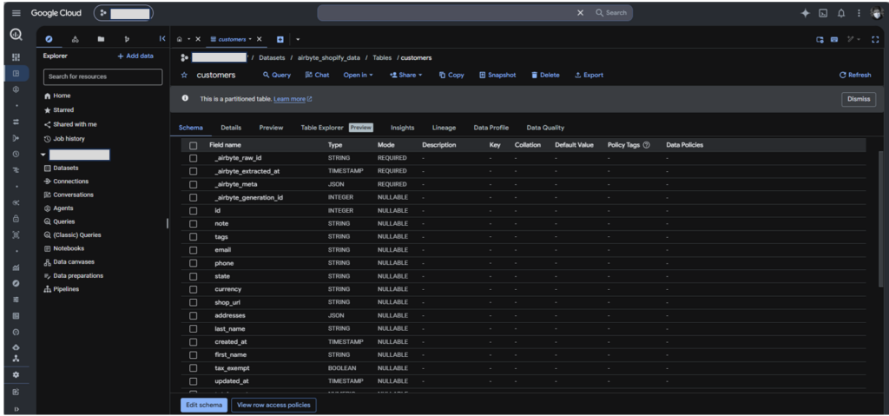The height and width of the screenshot is (416, 889).
Task: Select checkbox for the email field
Action: click(x=194, y=250)
